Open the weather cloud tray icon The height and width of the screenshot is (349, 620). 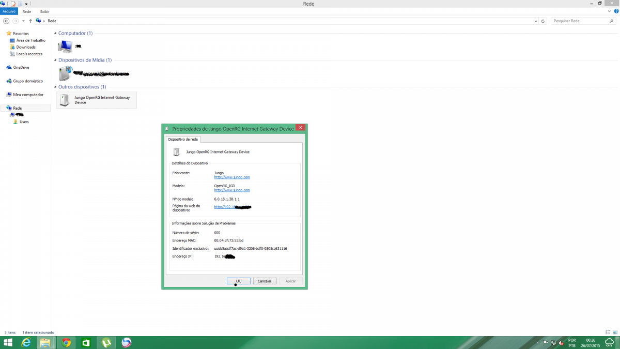[x=609, y=342]
